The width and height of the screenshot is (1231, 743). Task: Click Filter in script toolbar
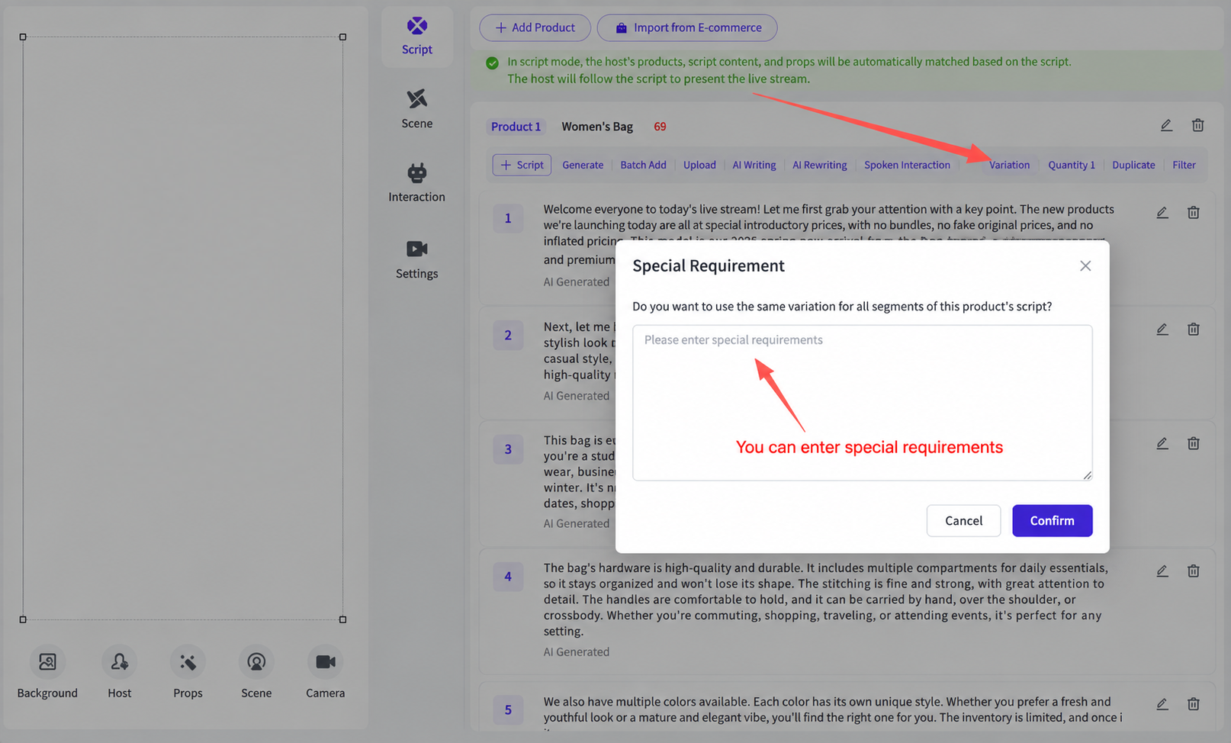pos(1184,165)
